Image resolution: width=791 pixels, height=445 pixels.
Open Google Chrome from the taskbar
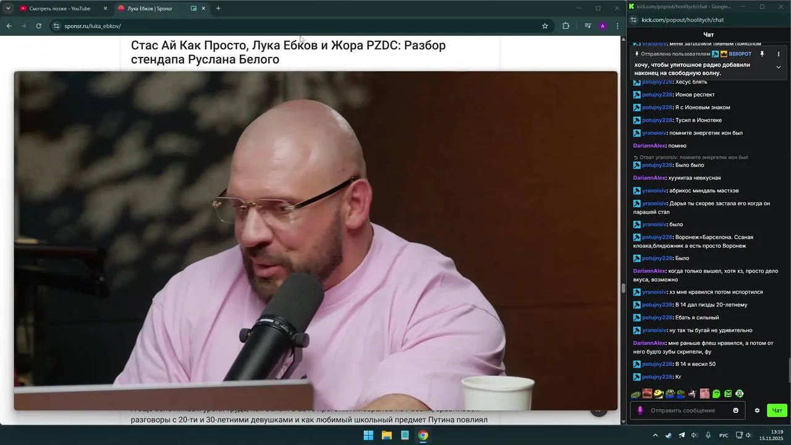pos(423,435)
